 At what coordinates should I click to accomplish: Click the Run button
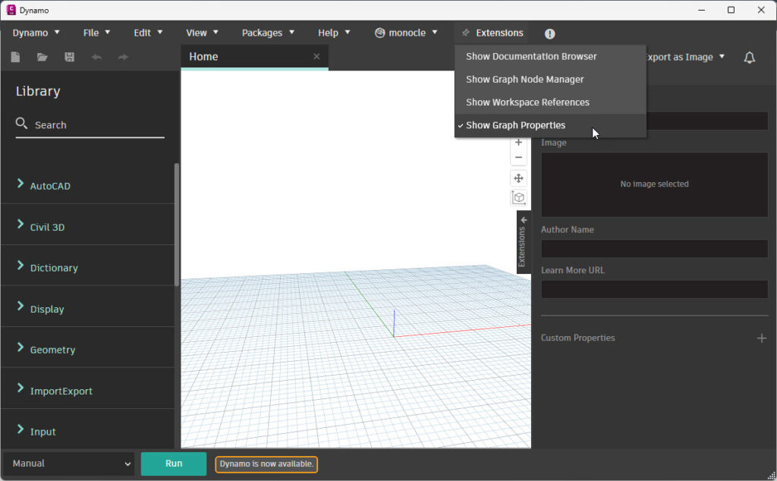(x=174, y=464)
